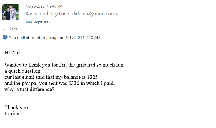The height and width of the screenshot is (128, 216).
Task: Click the received date Mon 6/2/2014 9:40 PM
Action: 43,6
